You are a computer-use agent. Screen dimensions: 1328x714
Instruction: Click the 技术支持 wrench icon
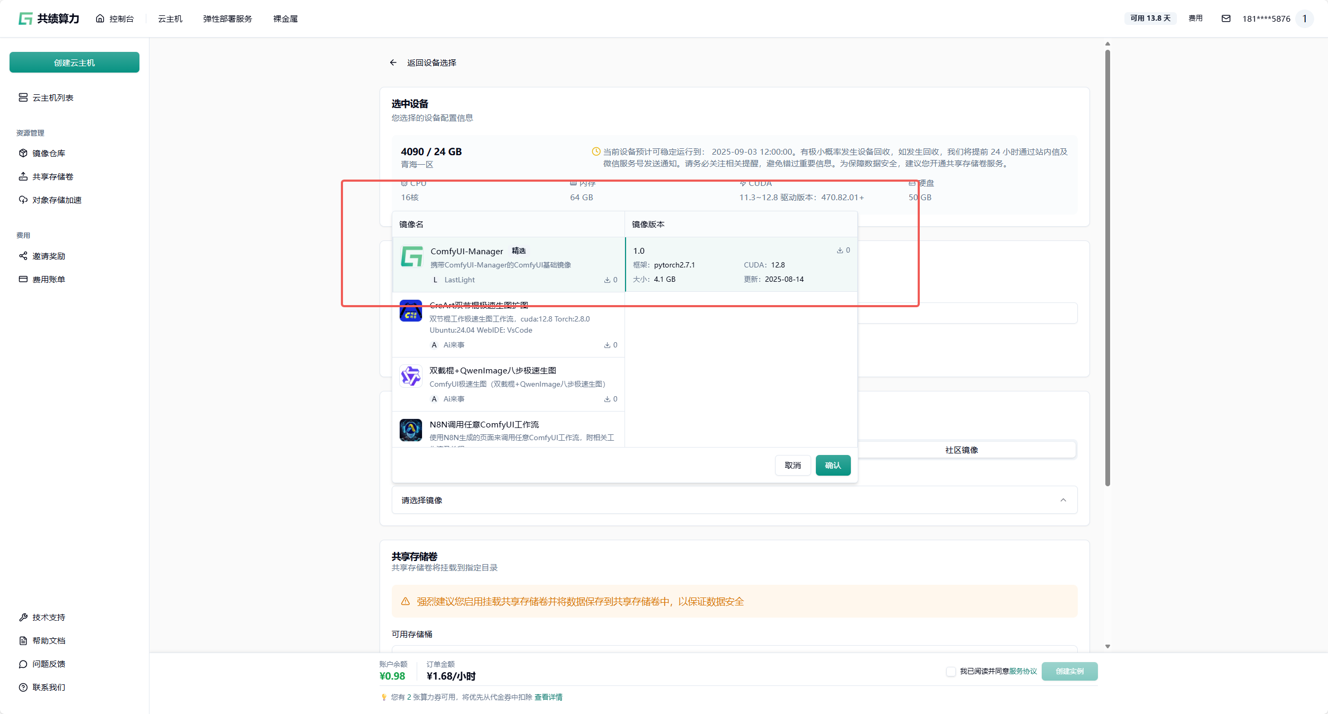point(23,617)
